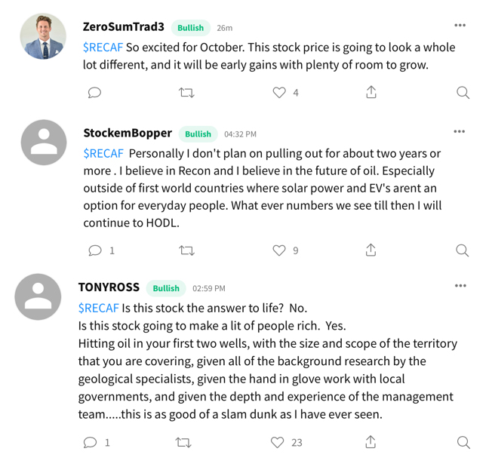Click the magnifier icon on ZeroSumTrad3's post
Screen dimensions: 492x473
(463, 93)
